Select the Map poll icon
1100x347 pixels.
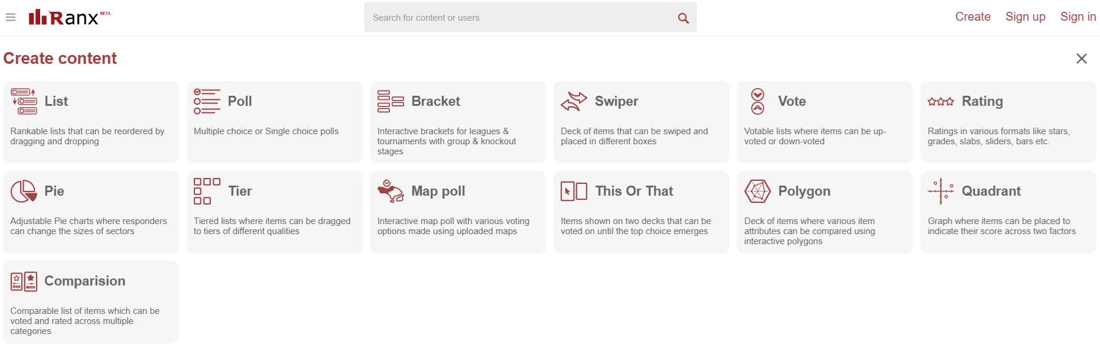(390, 191)
